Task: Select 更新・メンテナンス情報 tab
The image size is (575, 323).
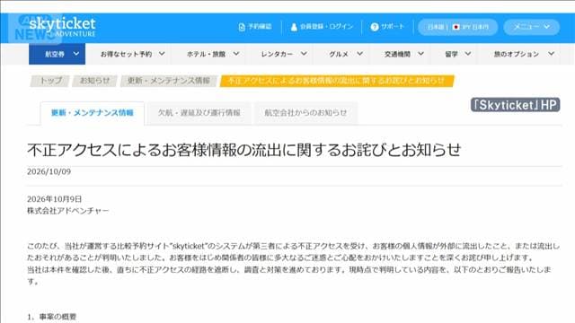Action: 93,113
